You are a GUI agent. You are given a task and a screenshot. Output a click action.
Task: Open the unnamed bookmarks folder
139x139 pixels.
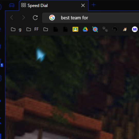click(46, 29)
